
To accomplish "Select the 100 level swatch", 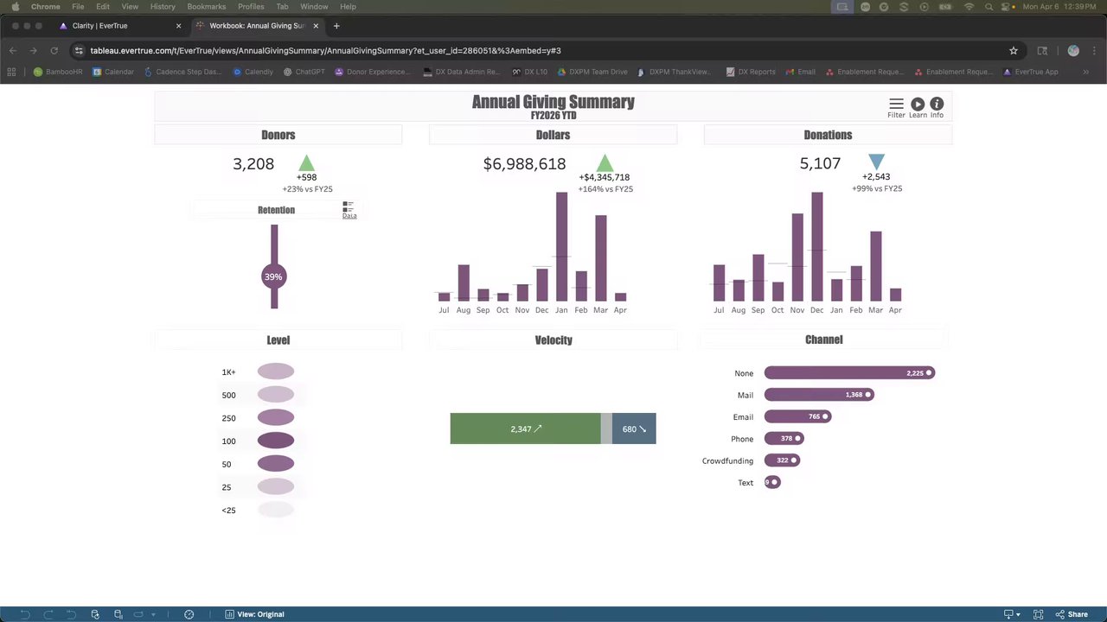I will (276, 441).
